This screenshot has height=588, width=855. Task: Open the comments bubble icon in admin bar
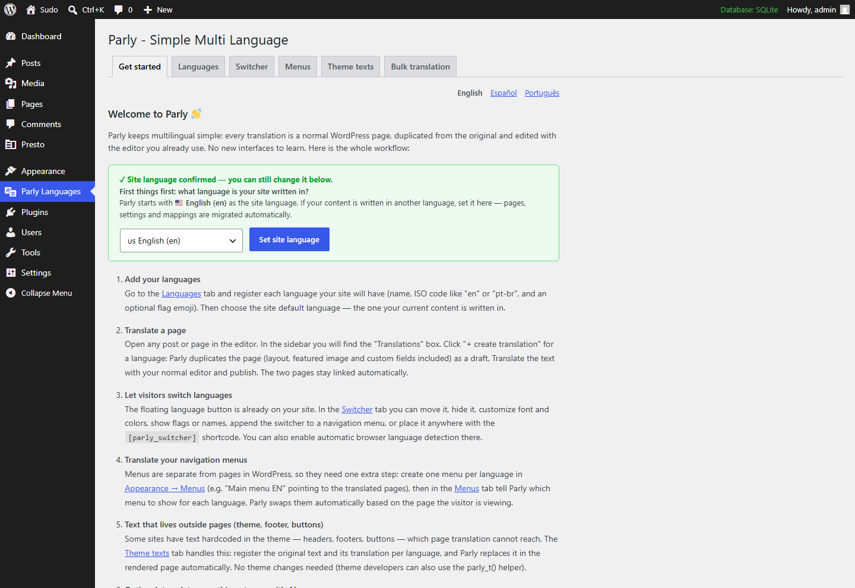[x=118, y=10]
